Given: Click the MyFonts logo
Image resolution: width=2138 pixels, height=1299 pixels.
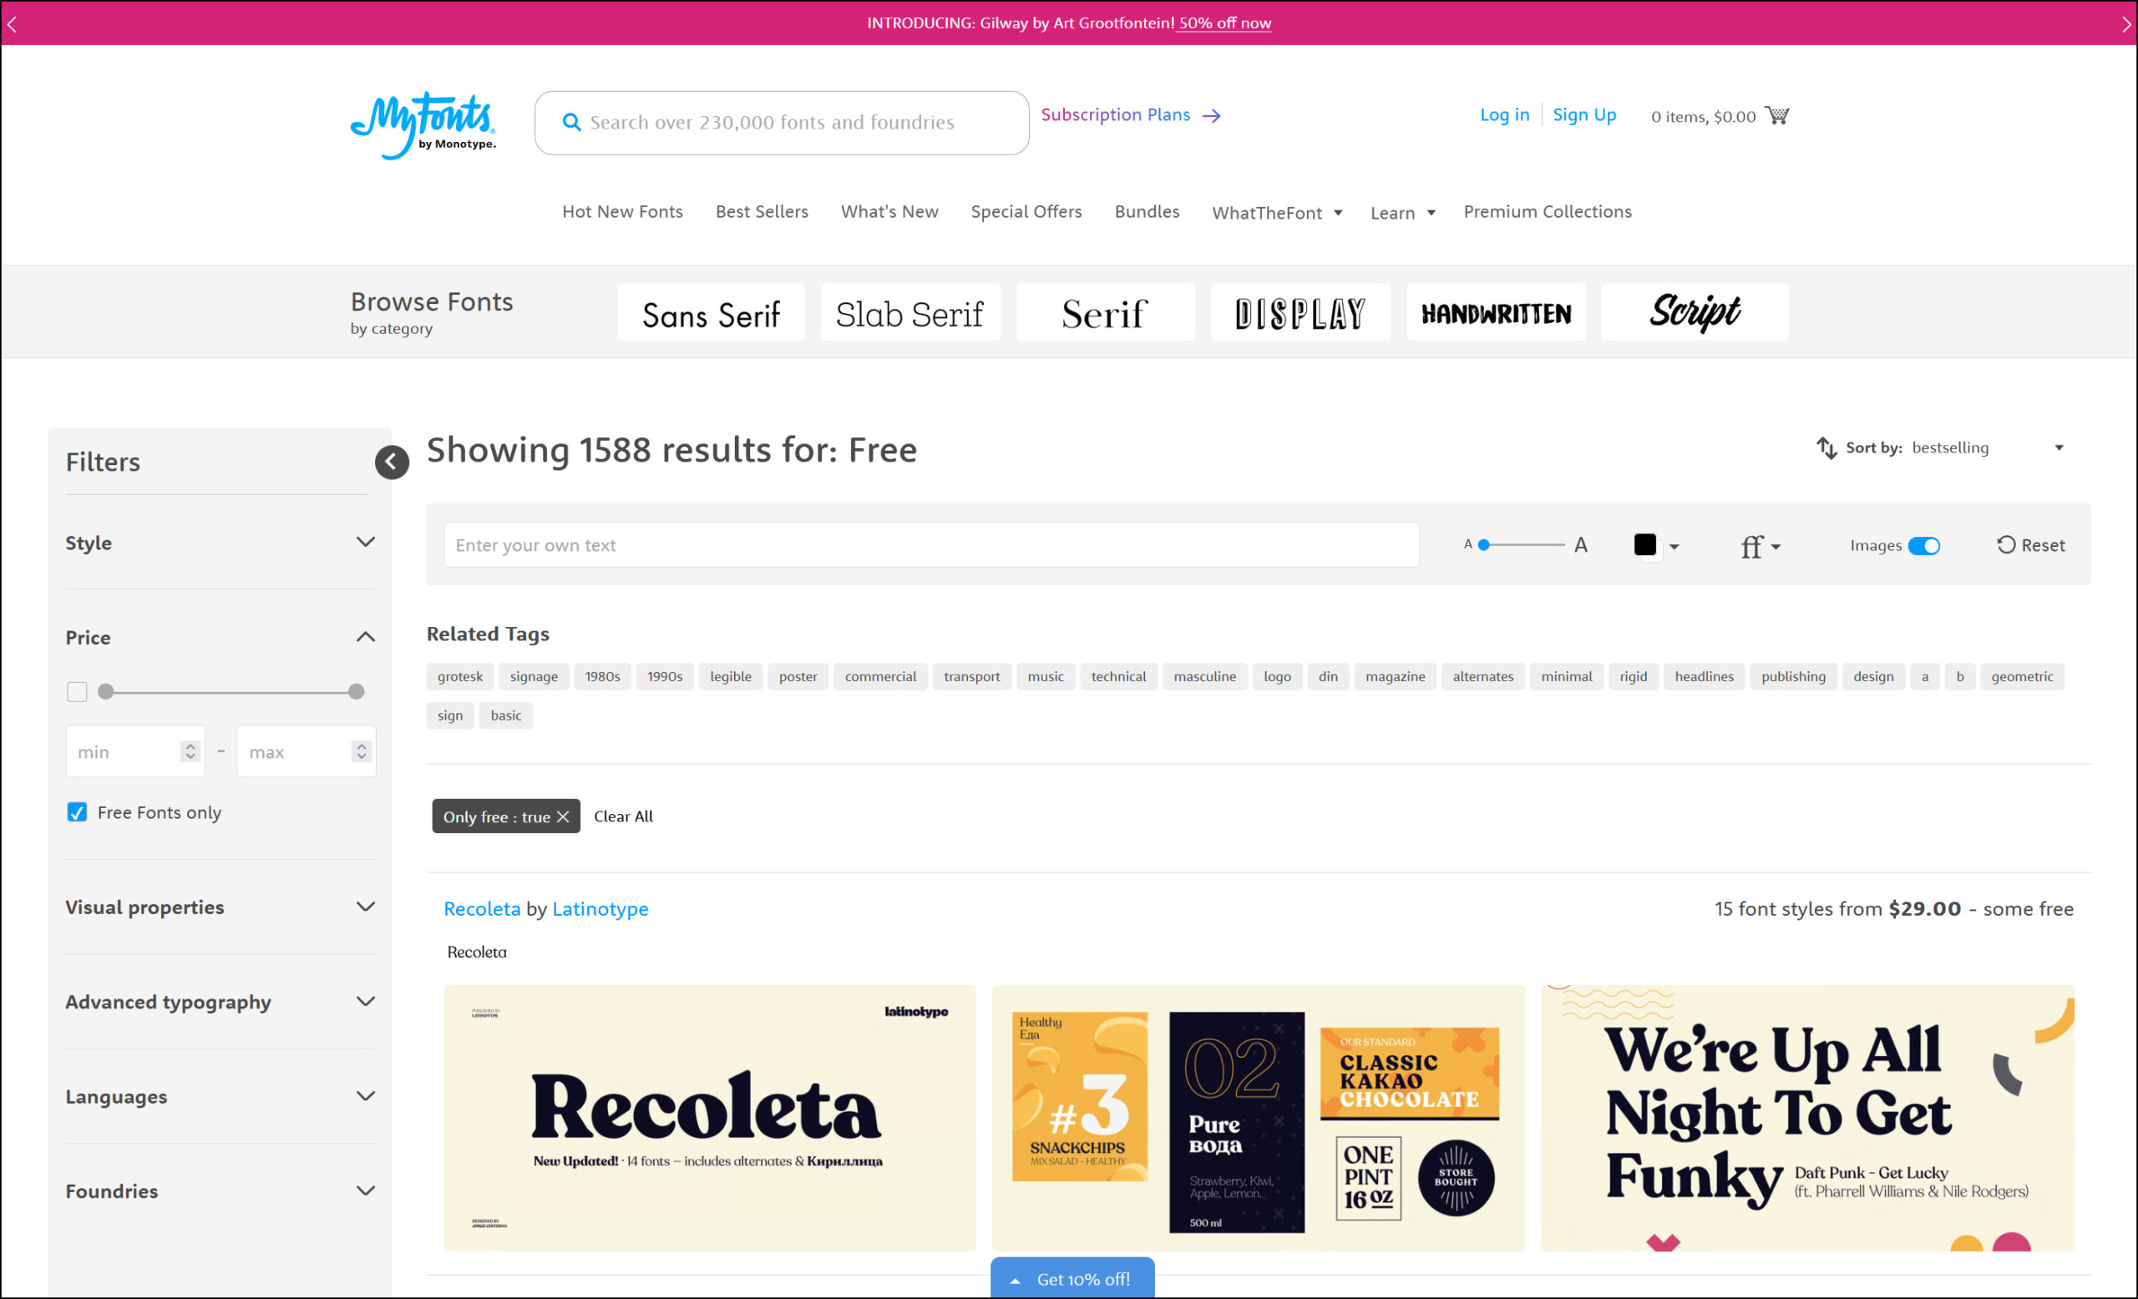Looking at the screenshot, I should pyautogui.click(x=423, y=125).
